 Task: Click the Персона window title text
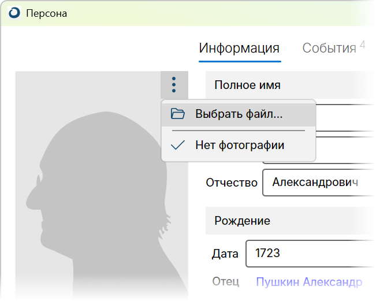47,13
